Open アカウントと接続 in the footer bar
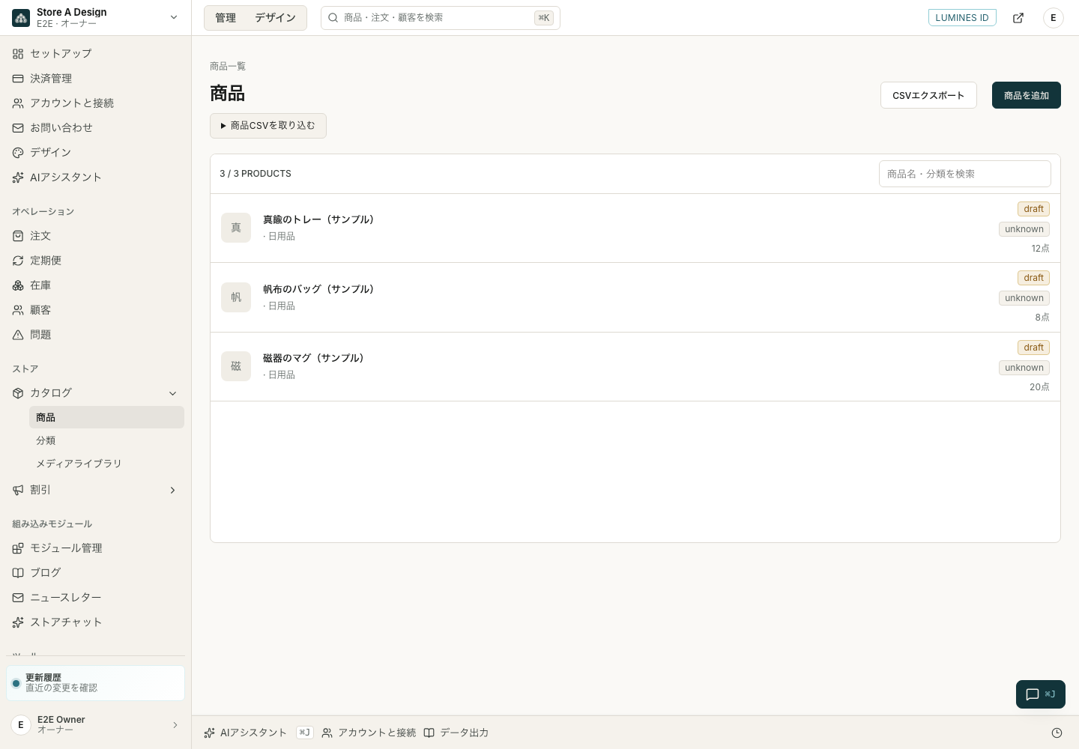The image size is (1079, 749). coord(369,733)
